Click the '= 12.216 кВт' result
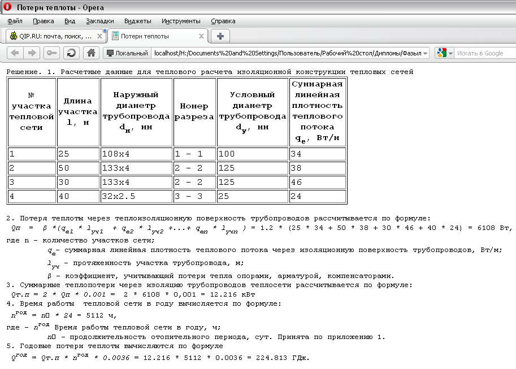Screen dimensions: 516x369 tap(229, 294)
